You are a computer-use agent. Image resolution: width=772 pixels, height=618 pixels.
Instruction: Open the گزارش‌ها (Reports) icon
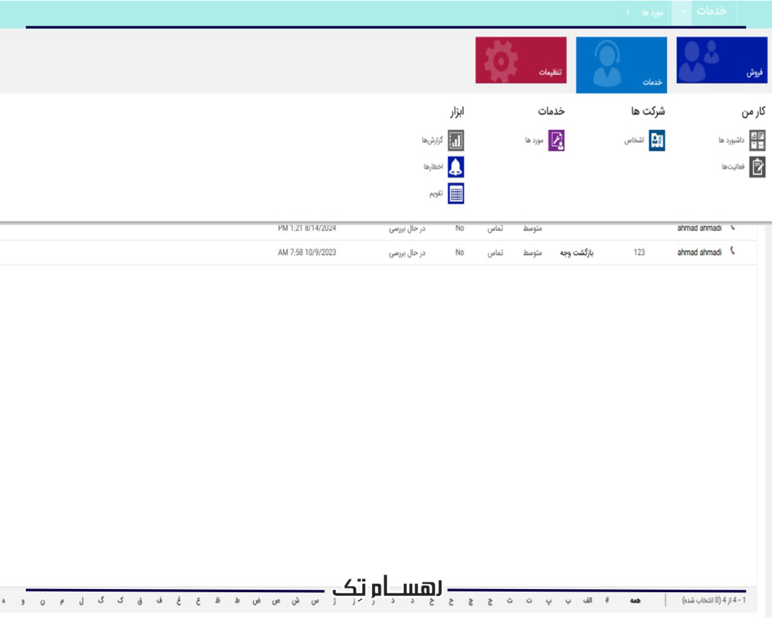(455, 140)
